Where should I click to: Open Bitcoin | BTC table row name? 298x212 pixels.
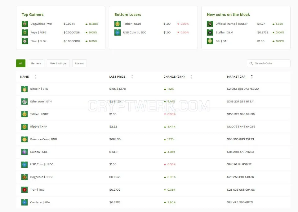pyautogui.click(x=39, y=89)
